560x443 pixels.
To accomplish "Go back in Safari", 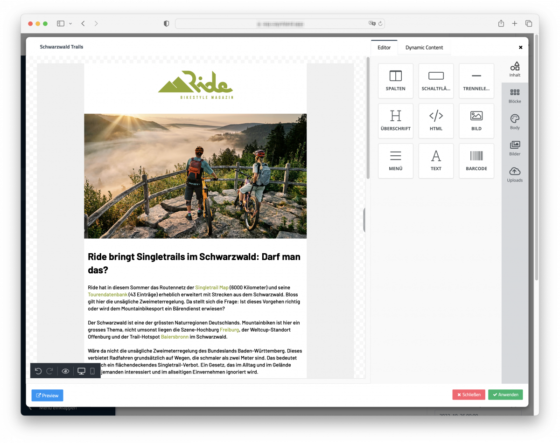I will (83, 23).
